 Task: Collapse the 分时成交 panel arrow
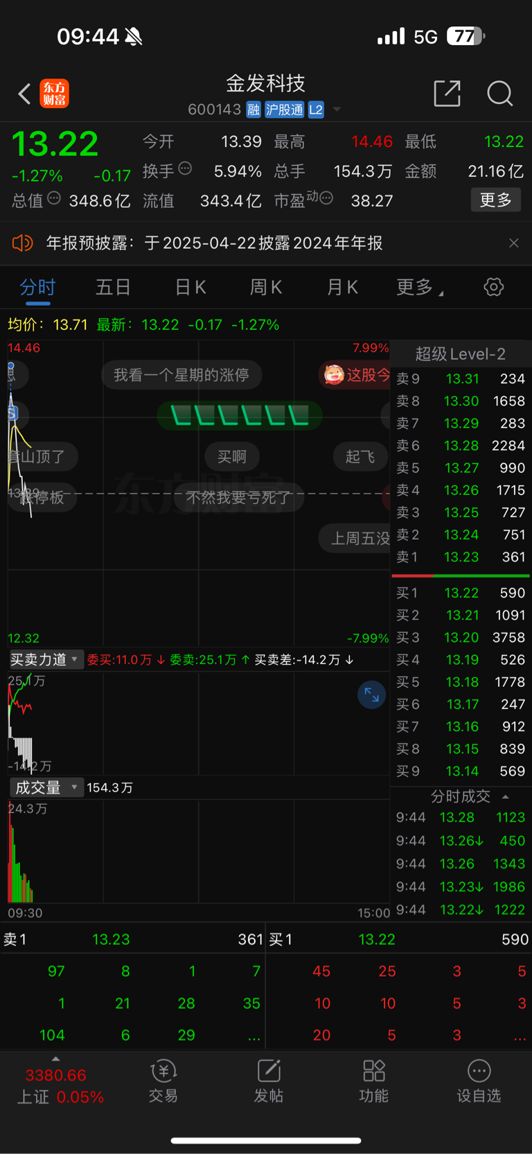point(506,797)
